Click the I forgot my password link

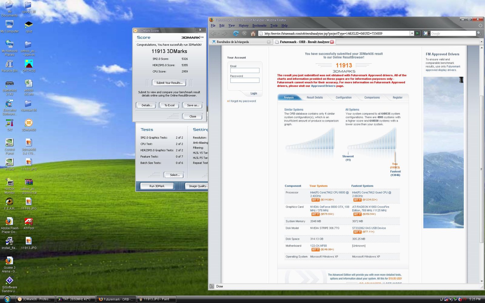click(x=242, y=101)
